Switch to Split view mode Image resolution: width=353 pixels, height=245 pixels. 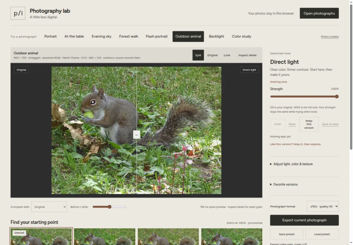[198, 55]
